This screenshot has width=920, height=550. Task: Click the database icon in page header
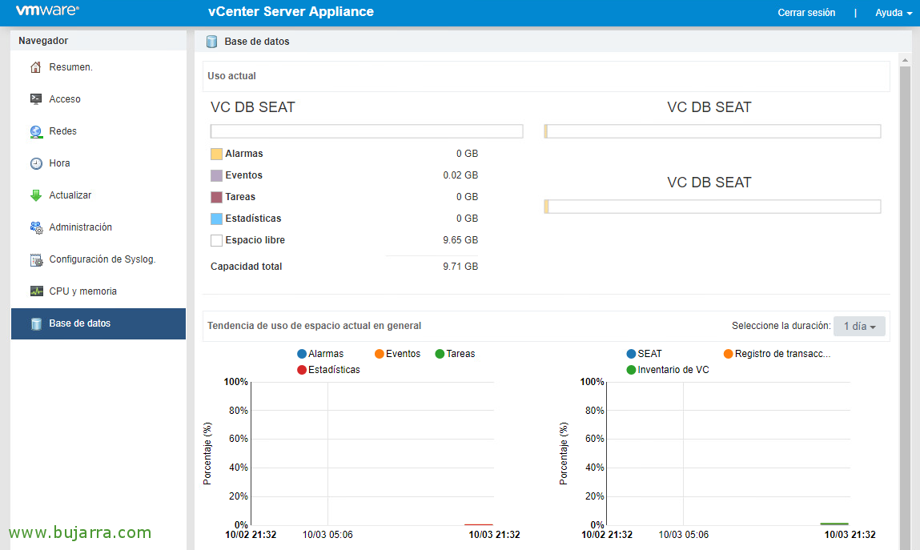(212, 42)
